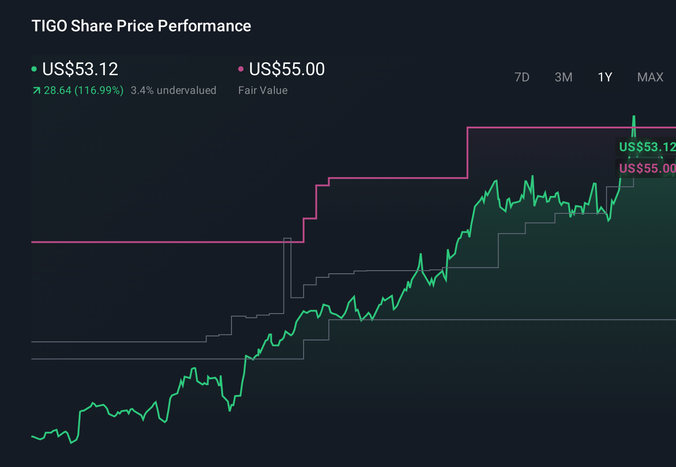Image resolution: width=676 pixels, height=467 pixels.
Task: Click the upward trend arrow icon
Action: point(36,90)
